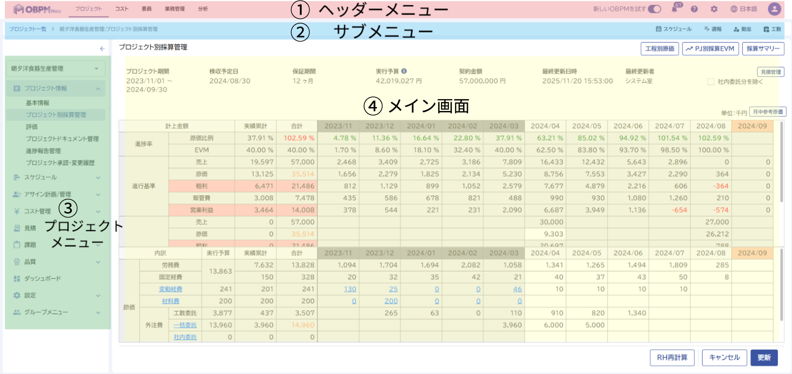Click the 見積 sidebar icon
The image size is (792, 374).
coord(17,228)
